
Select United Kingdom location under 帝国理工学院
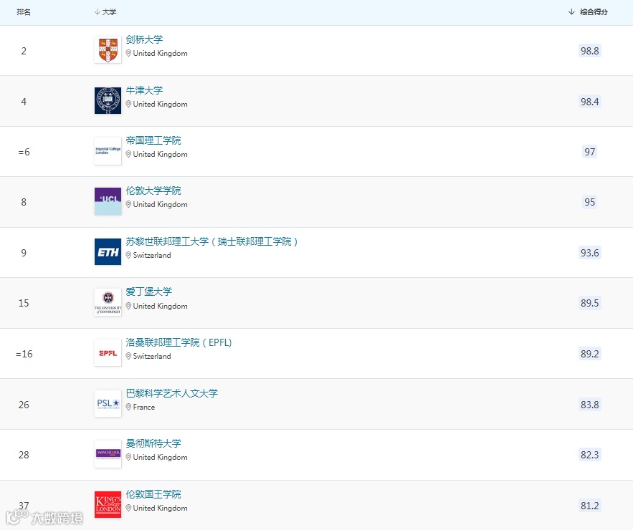coord(161,154)
